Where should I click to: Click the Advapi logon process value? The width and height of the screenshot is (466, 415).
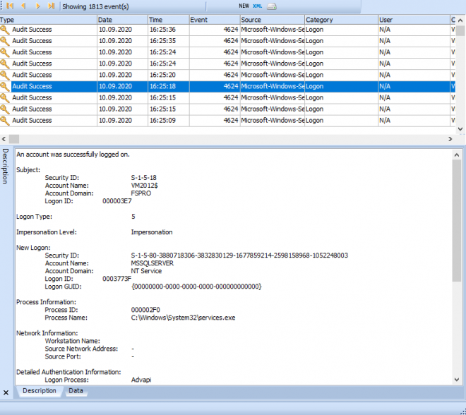click(x=141, y=380)
